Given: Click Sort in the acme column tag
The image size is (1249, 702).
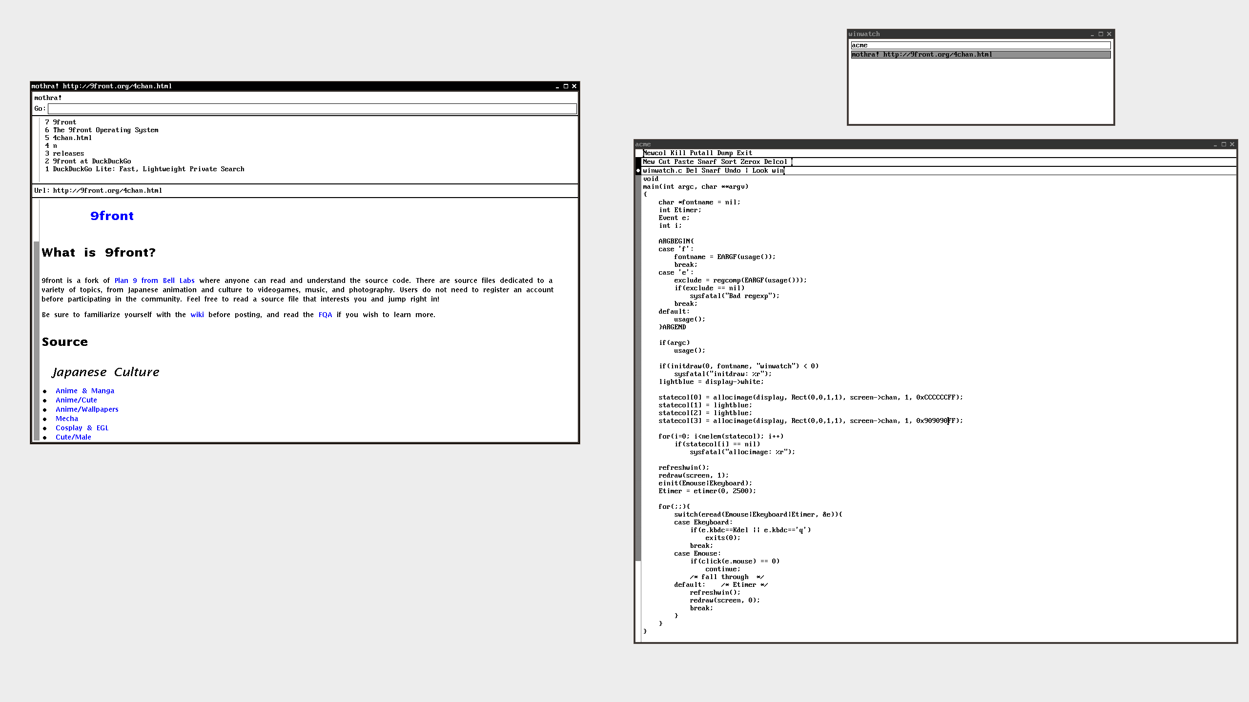Looking at the screenshot, I should click(729, 162).
